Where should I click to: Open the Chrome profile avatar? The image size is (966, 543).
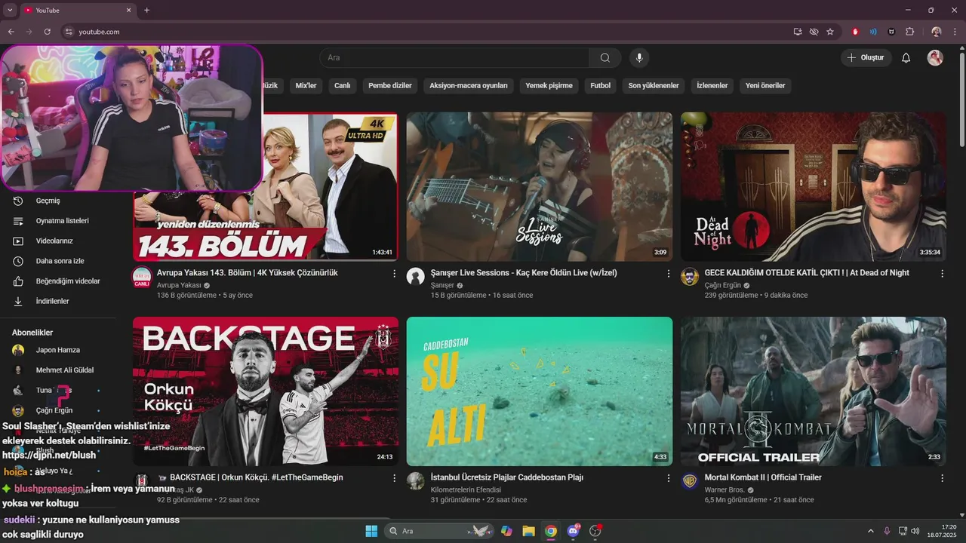(x=937, y=32)
